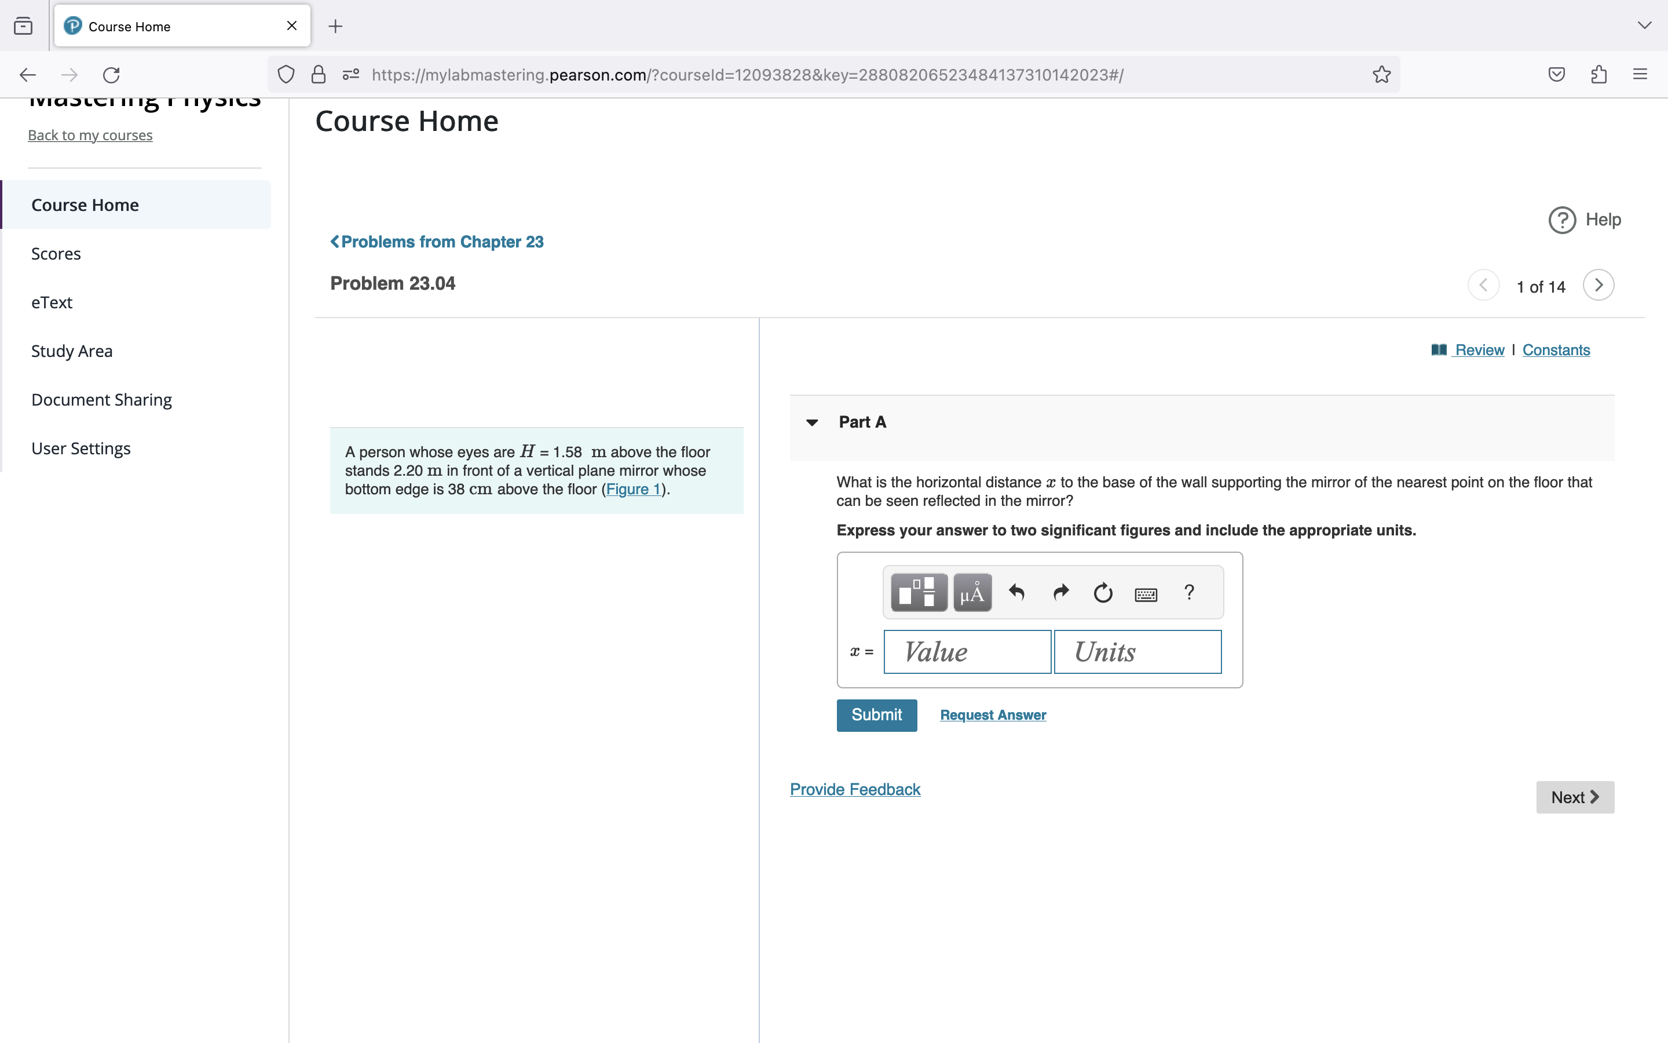Viewport: 1668px width, 1043px height.
Task: Open the eText section
Action: click(x=51, y=301)
